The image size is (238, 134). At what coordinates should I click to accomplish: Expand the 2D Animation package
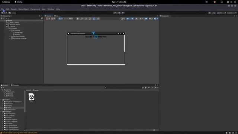tap(3, 114)
